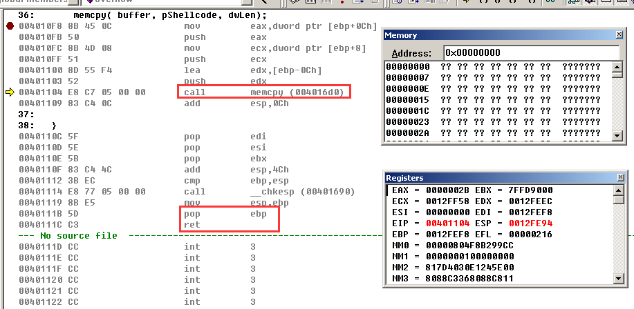Click the instruction at address 004010F8

198,26
